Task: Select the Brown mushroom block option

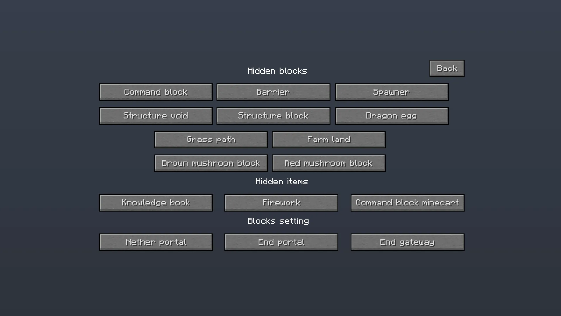Action: pyautogui.click(x=211, y=163)
